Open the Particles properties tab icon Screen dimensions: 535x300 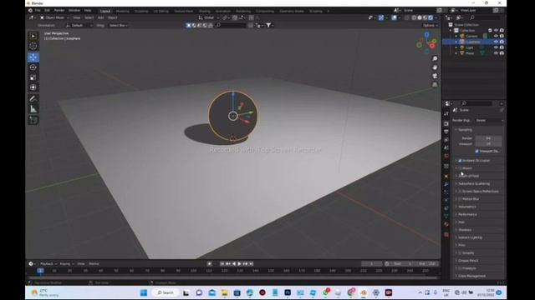point(446,192)
